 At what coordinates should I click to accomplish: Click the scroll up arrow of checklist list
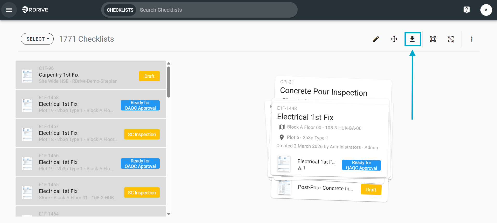pyautogui.click(x=169, y=63)
